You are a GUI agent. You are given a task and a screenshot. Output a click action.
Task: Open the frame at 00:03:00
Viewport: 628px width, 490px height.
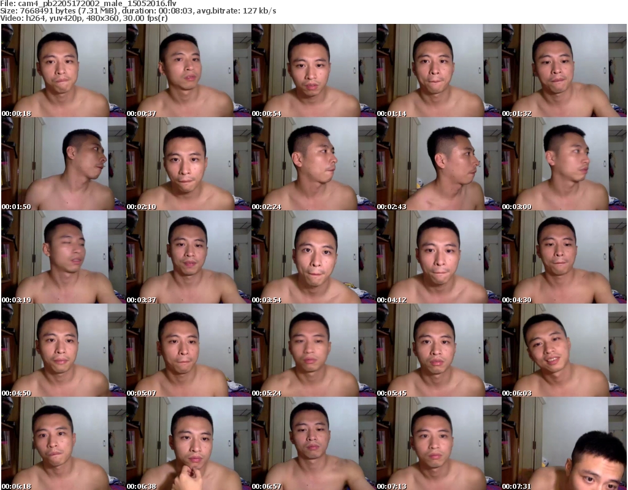click(x=564, y=164)
